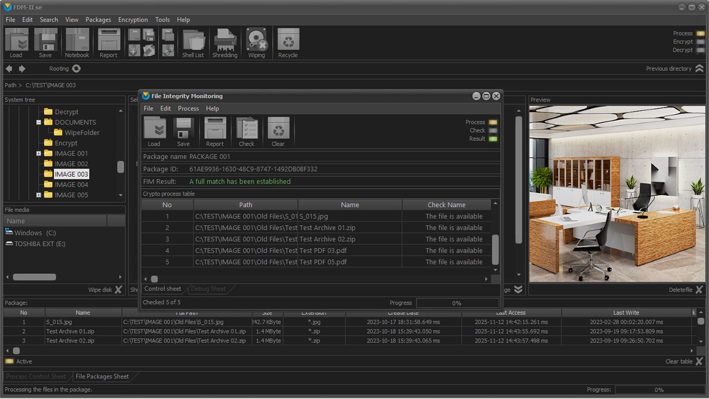Toggle the Encrypt indicator at top right

coord(700,42)
